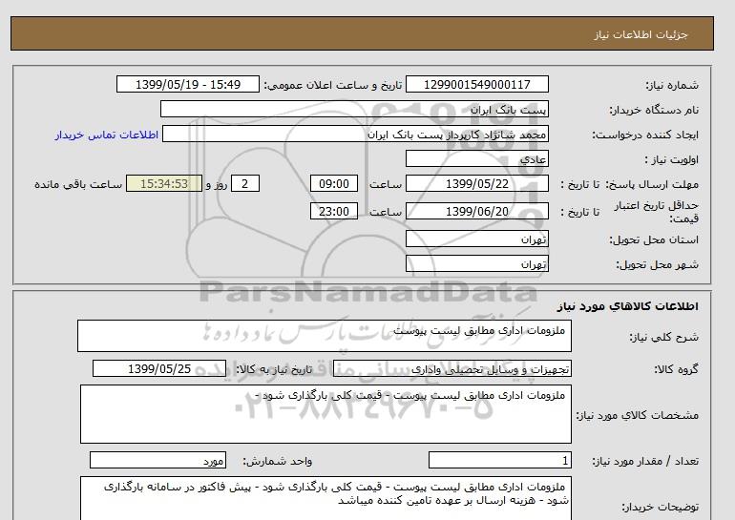Click the label تعداد / مقدار مورد نیاز
The image size is (735, 520).
pyautogui.click(x=645, y=462)
